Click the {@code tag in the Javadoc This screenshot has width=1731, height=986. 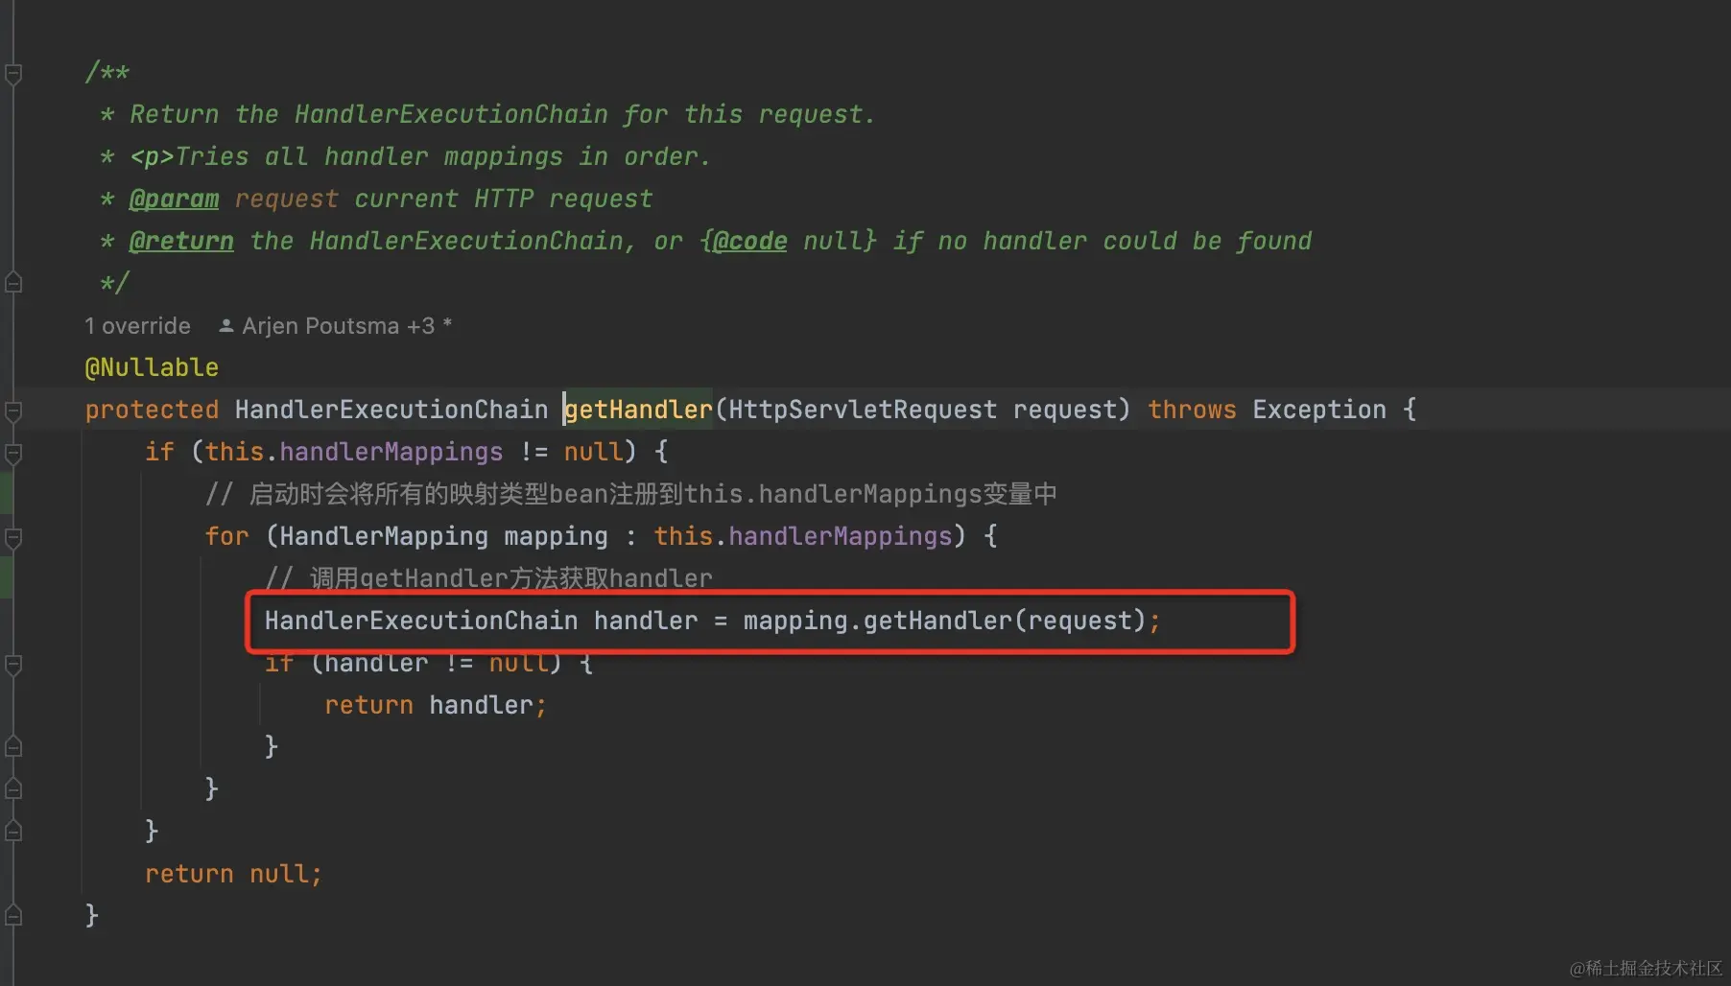(x=744, y=241)
